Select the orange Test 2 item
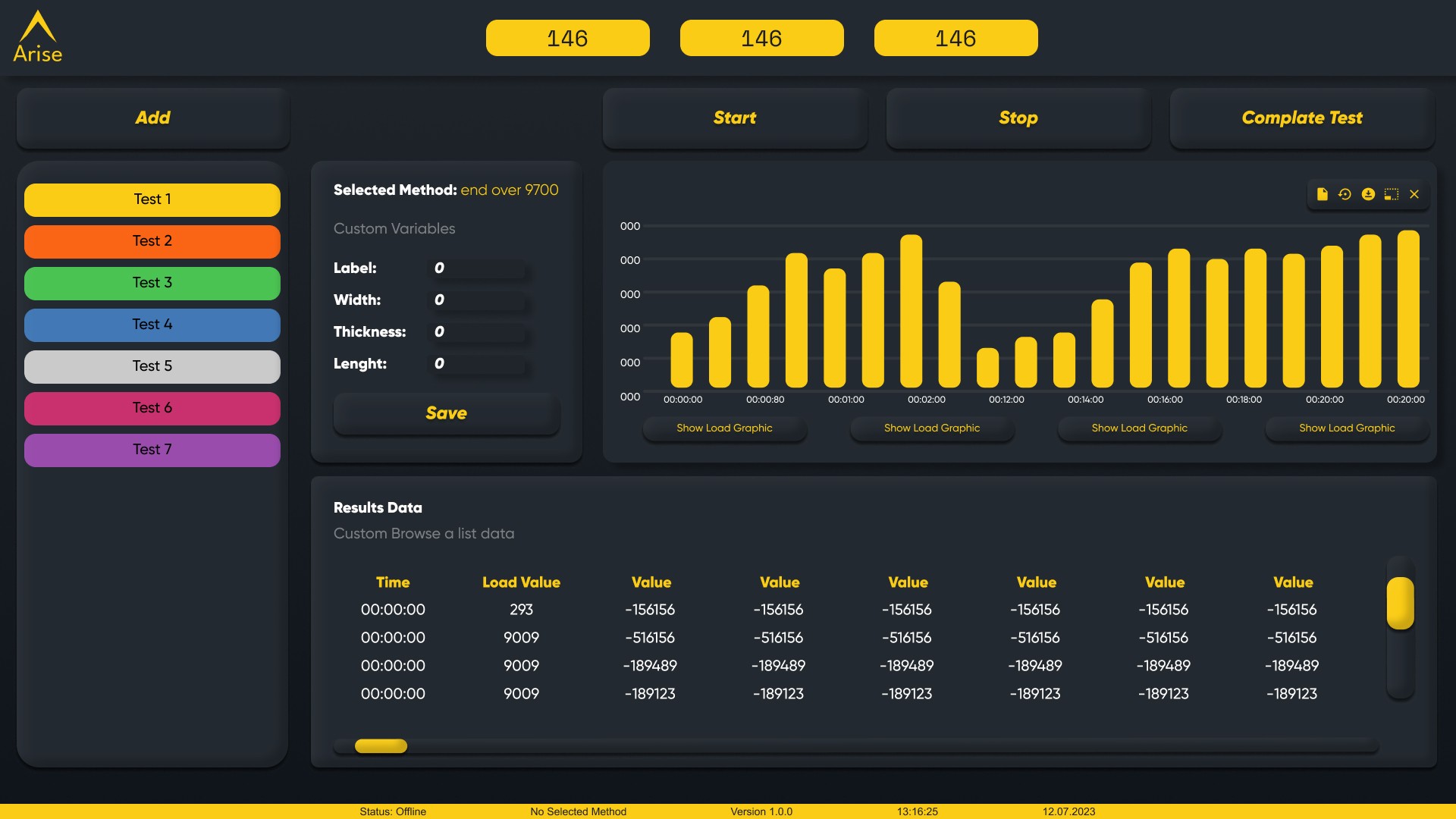This screenshot has width=1456, height=819. (x=152, y=241)
